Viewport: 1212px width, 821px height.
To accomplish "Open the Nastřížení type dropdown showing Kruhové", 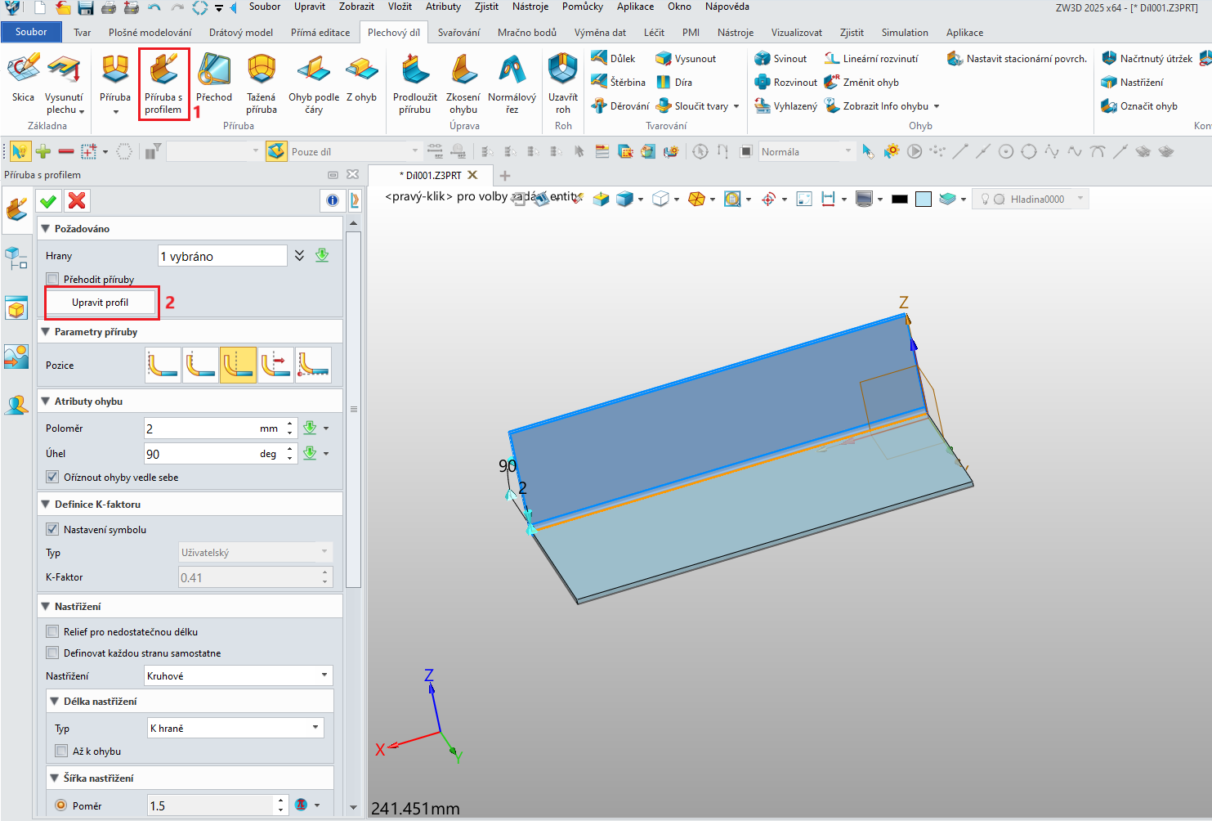I will click(x=238, y=675).
